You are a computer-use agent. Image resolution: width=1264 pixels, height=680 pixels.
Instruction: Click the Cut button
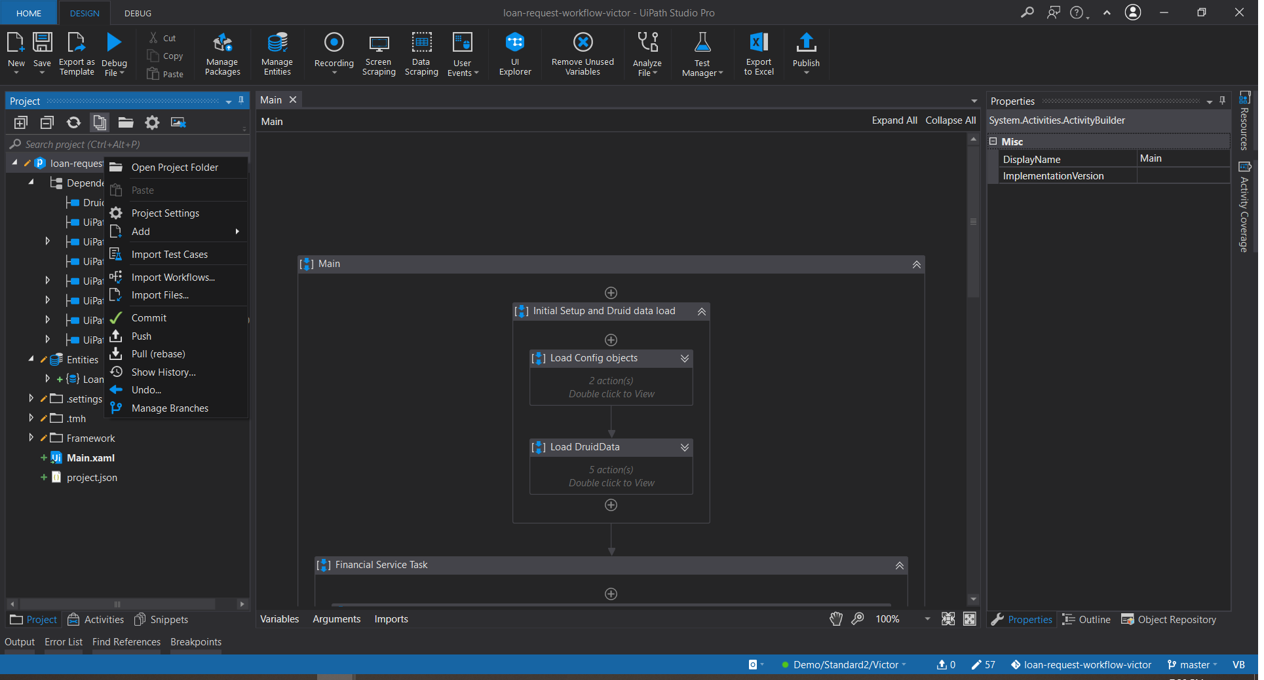coord(163,38)
